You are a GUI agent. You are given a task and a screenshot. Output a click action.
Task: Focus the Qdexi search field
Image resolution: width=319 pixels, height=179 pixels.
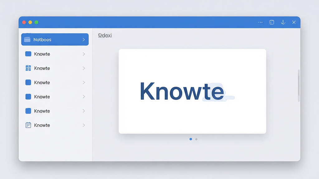pyautogui.click(x=105, y=35)
